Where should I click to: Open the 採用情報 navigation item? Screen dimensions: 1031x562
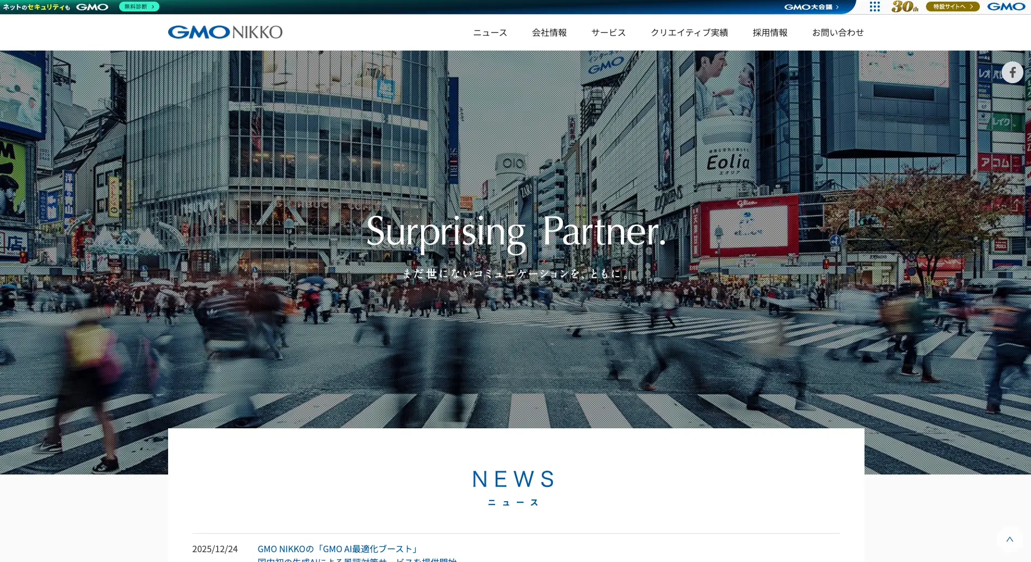coord(770,33)
